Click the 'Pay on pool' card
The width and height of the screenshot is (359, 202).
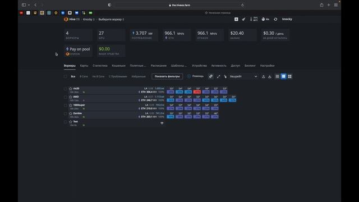click(x=78, y=51)
